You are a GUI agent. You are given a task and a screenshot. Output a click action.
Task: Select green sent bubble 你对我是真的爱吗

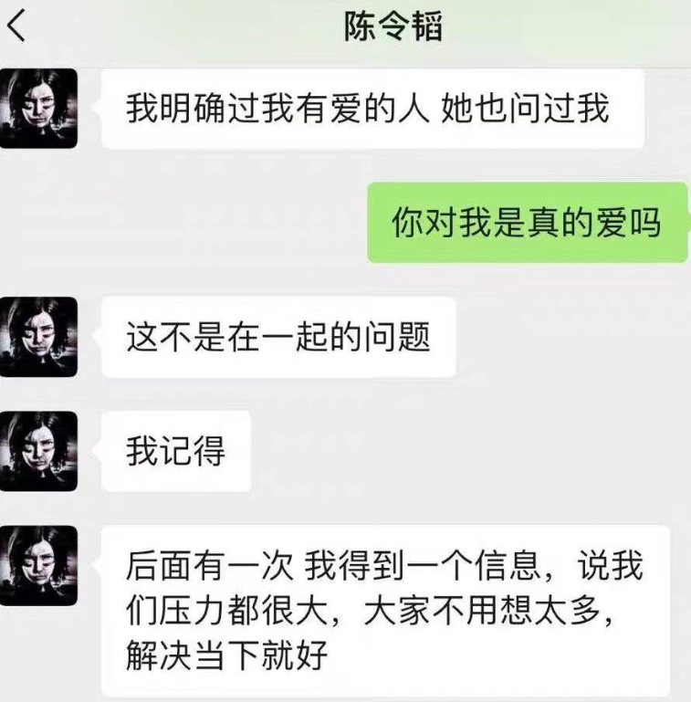coord(528,223)
